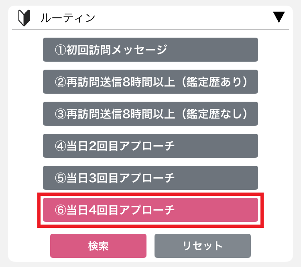Pick the ⑤当日3回目アプローチ option
The height and width of the screenshot is (267, 301).
tap(150, 178)
